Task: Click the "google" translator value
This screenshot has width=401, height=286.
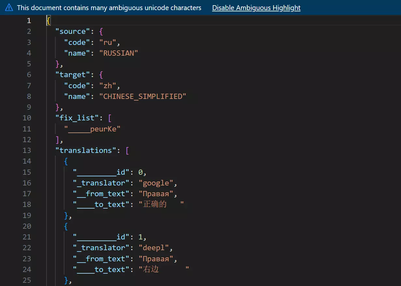Action: click(156, 183)
